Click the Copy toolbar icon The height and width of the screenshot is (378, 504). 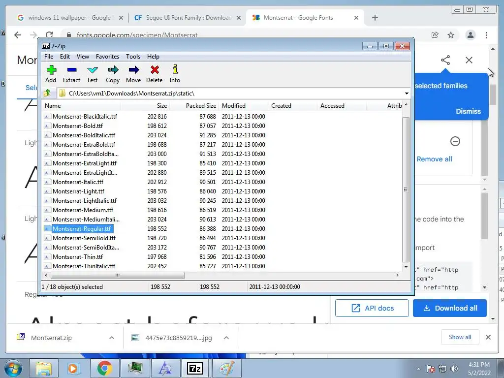click(113, 74)
